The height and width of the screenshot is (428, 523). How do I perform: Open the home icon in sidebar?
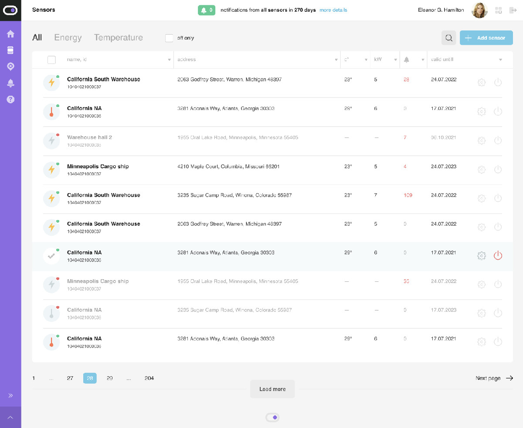10,34
